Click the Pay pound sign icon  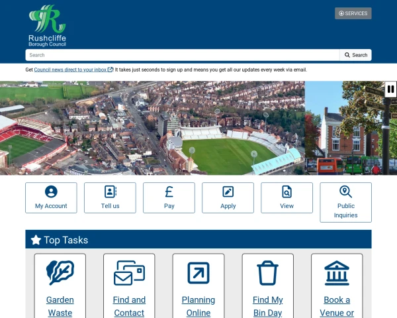[169, 191]
